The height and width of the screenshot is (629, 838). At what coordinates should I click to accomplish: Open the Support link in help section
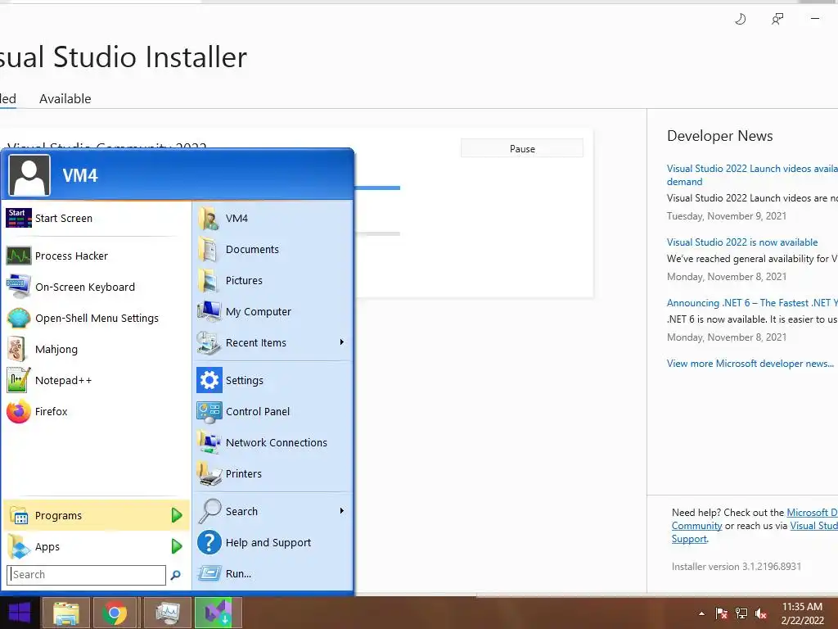coord(689,539)
